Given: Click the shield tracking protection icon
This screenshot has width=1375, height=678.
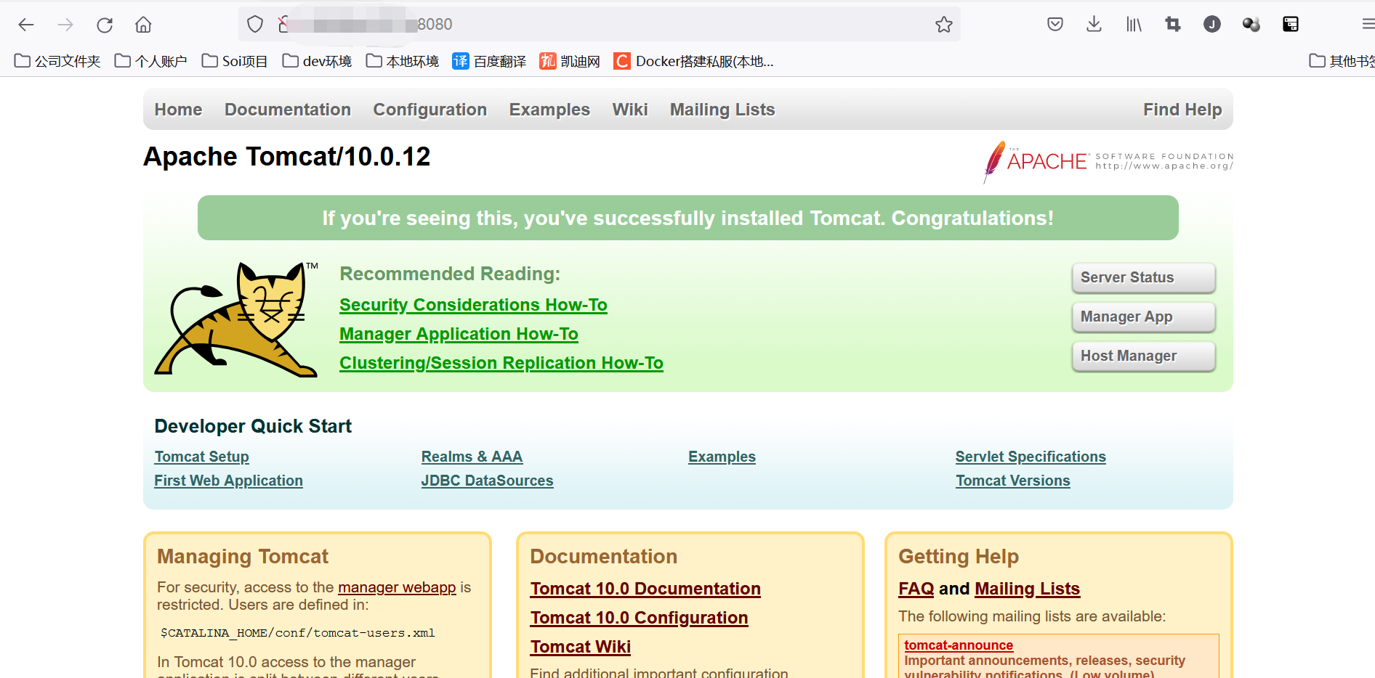Looking at the screenshot, I should (x=255, y=25).
